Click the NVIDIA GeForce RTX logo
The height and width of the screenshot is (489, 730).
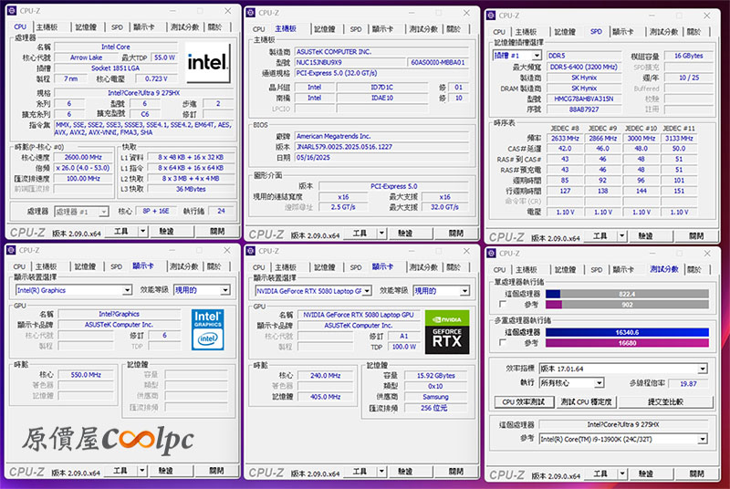pos(447,332)
